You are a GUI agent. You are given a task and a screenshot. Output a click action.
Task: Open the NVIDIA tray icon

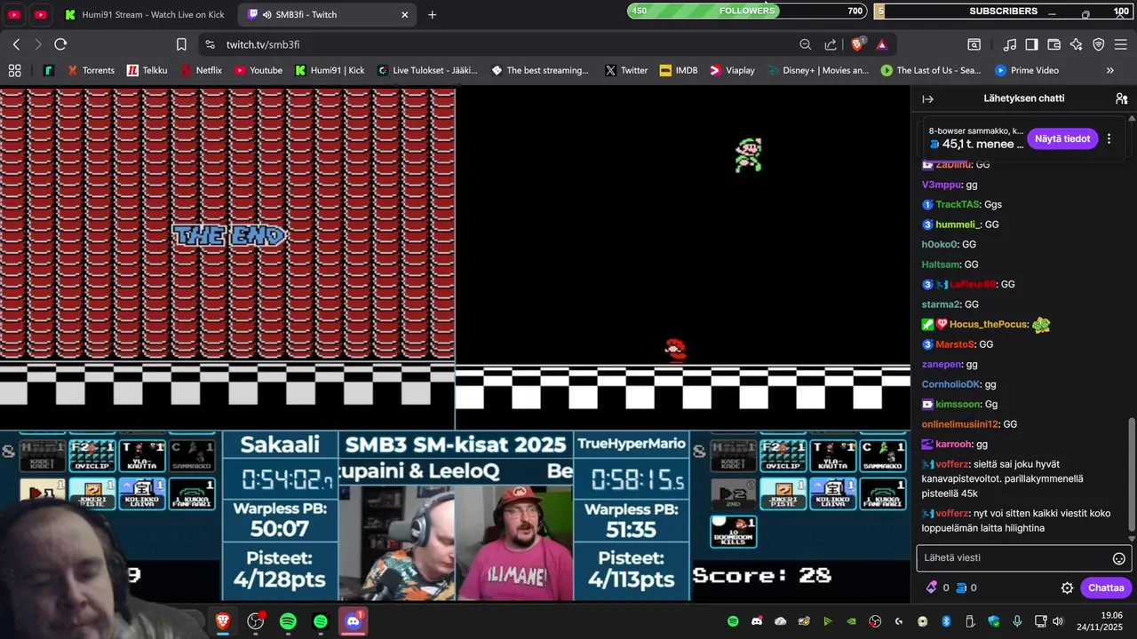[x=851, y=621]
